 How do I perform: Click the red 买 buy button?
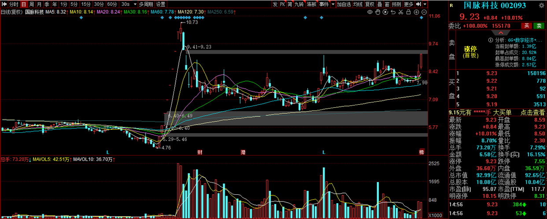(525, 26)
